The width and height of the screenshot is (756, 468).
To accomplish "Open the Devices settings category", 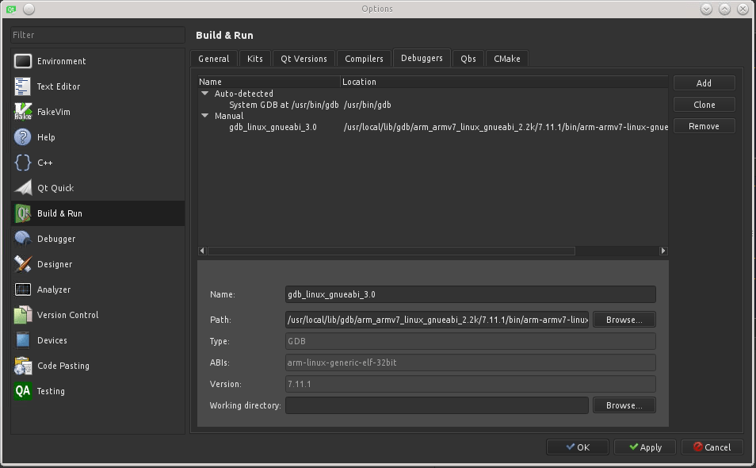I will [98, 340].
